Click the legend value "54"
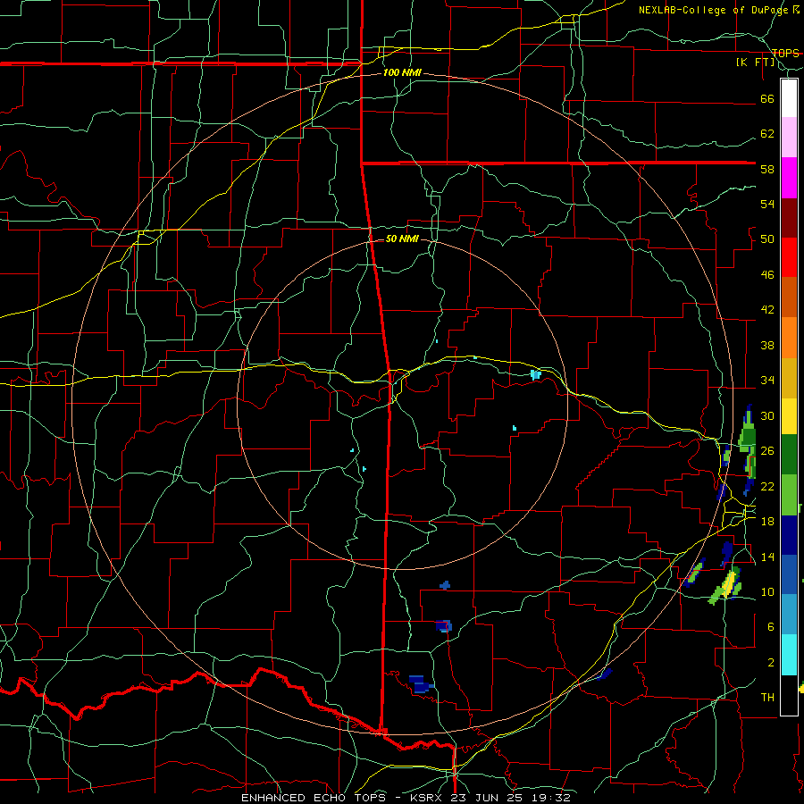Screen dimensions: 804x804 pos(767,204)
